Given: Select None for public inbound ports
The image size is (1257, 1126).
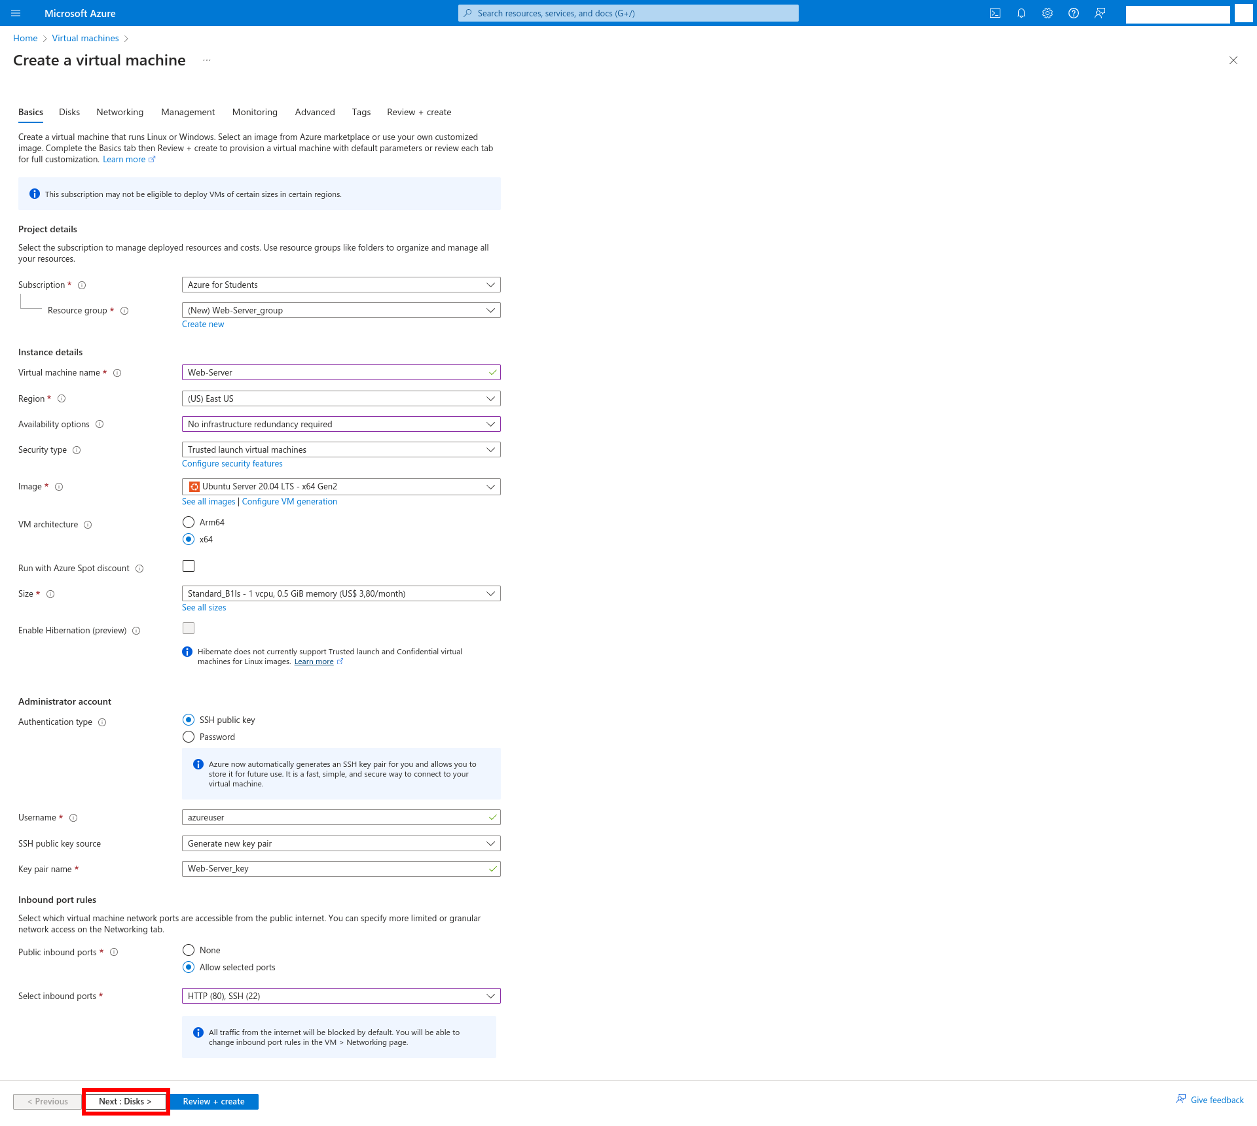Looking at the screenshot, I should (189, 950).
